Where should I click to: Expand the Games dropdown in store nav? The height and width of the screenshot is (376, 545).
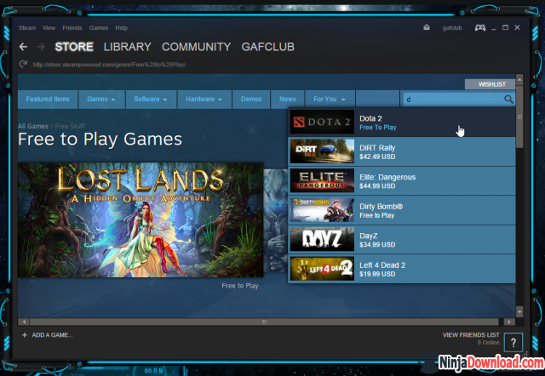coord(101,100)
